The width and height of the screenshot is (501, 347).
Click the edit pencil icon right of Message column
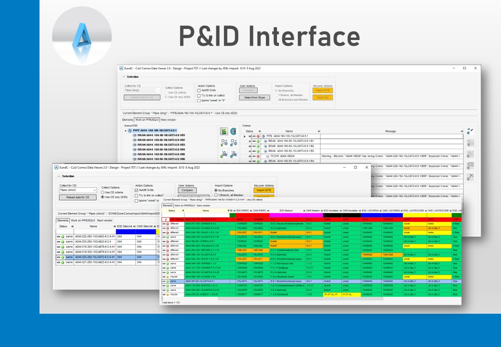[x=471, y=131]
